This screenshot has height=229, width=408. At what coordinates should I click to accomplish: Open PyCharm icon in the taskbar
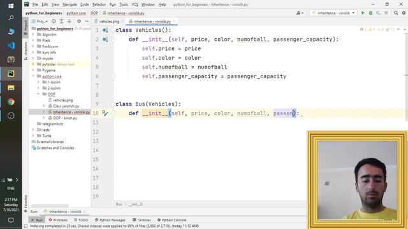(x=11, y=74)
